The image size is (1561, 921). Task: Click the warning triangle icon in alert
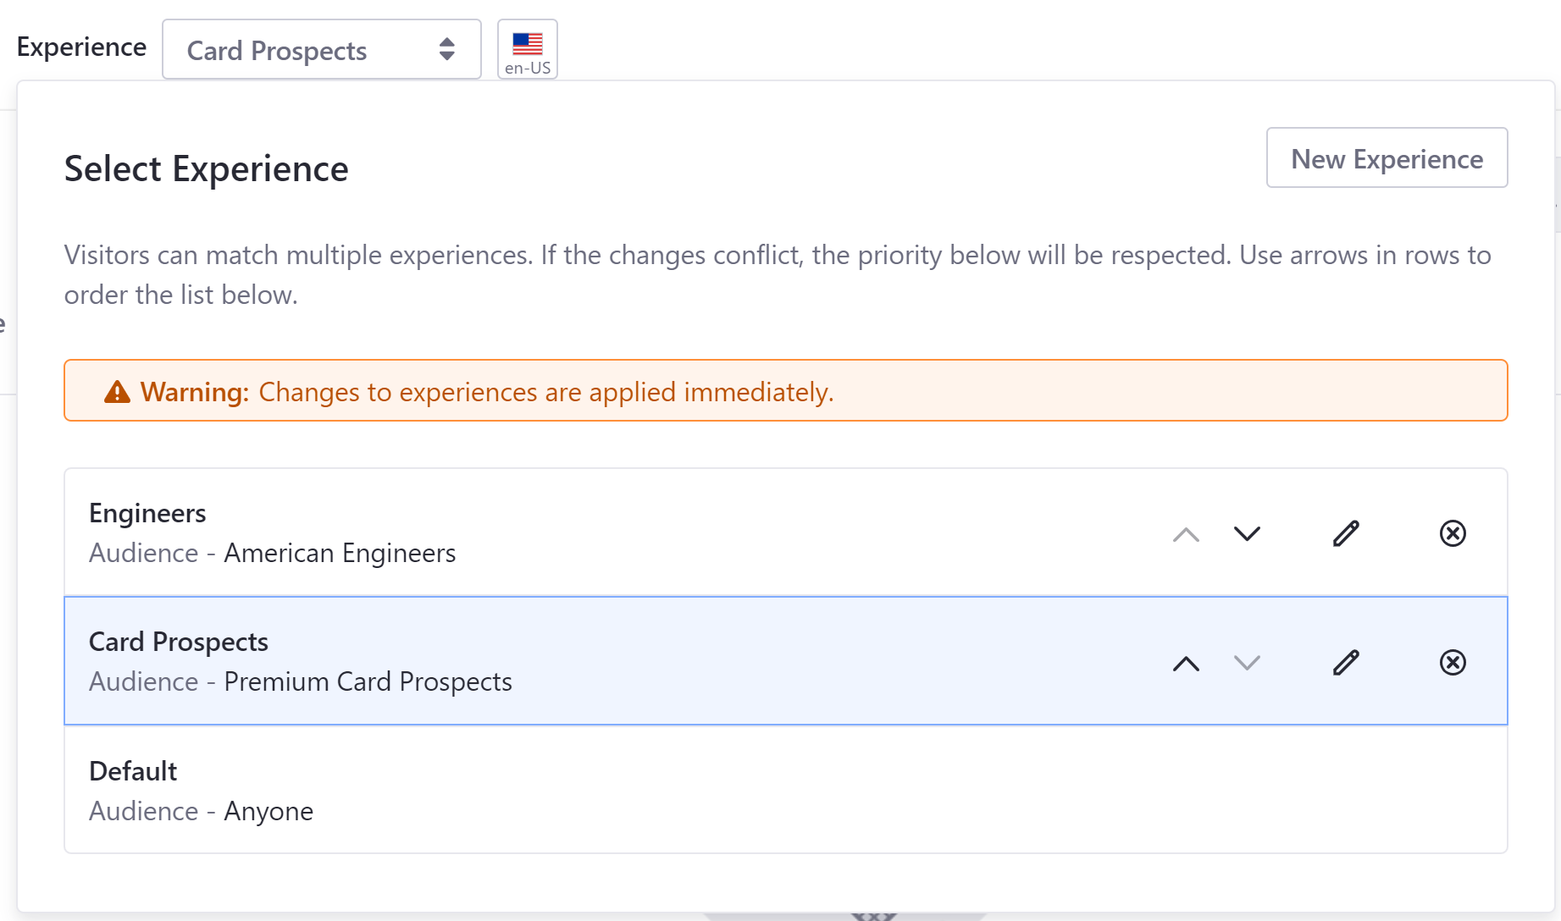pyautogui.click(x=117, y=392)
